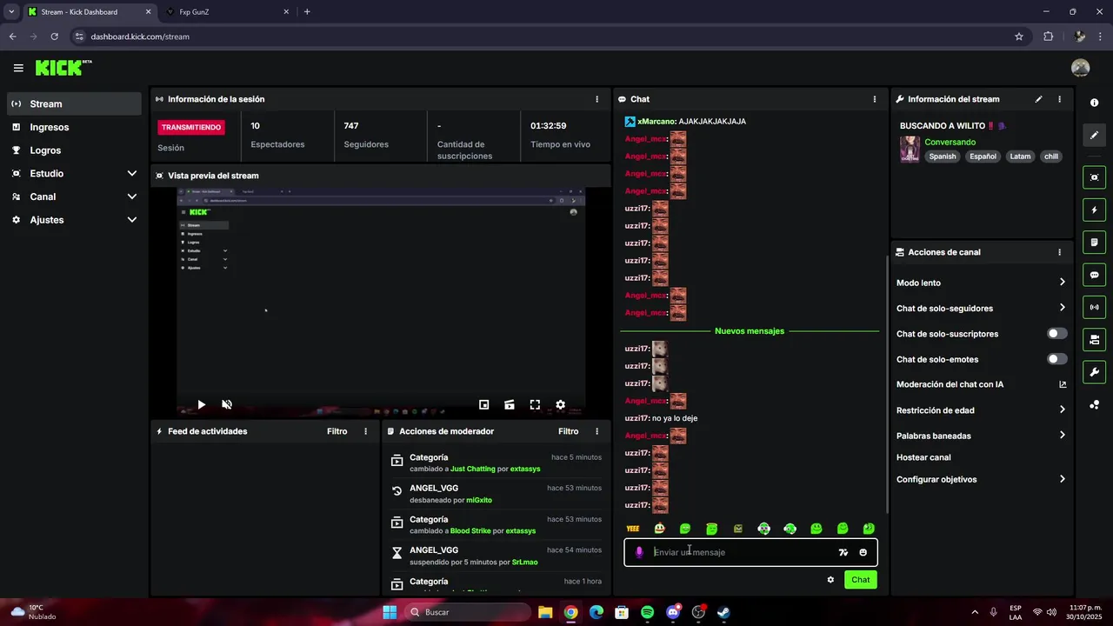
Task: Open Feed de actividades three-dot menu
Action: point(365,431)
